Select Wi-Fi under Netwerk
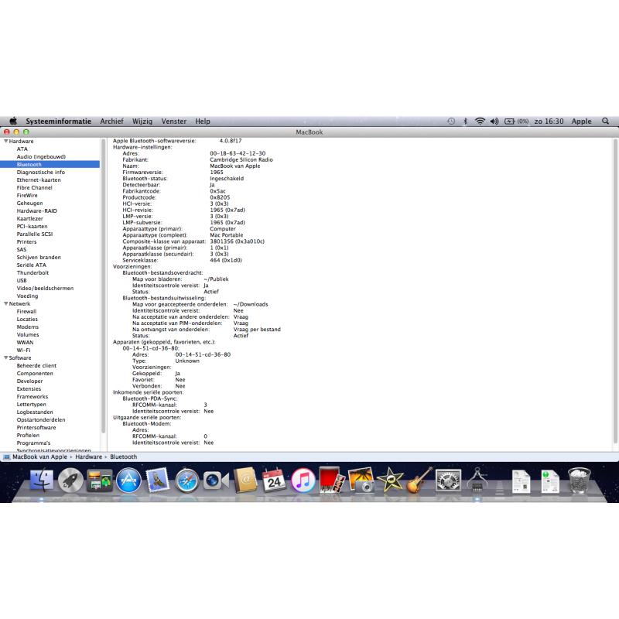The height and width of the screenshot is (619, 619). point(23,351)
